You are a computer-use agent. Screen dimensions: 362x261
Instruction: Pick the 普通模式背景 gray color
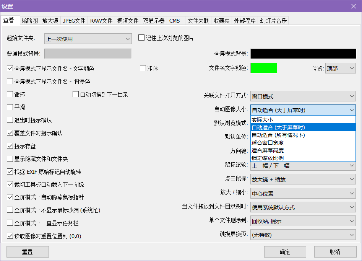pos(88,54)
